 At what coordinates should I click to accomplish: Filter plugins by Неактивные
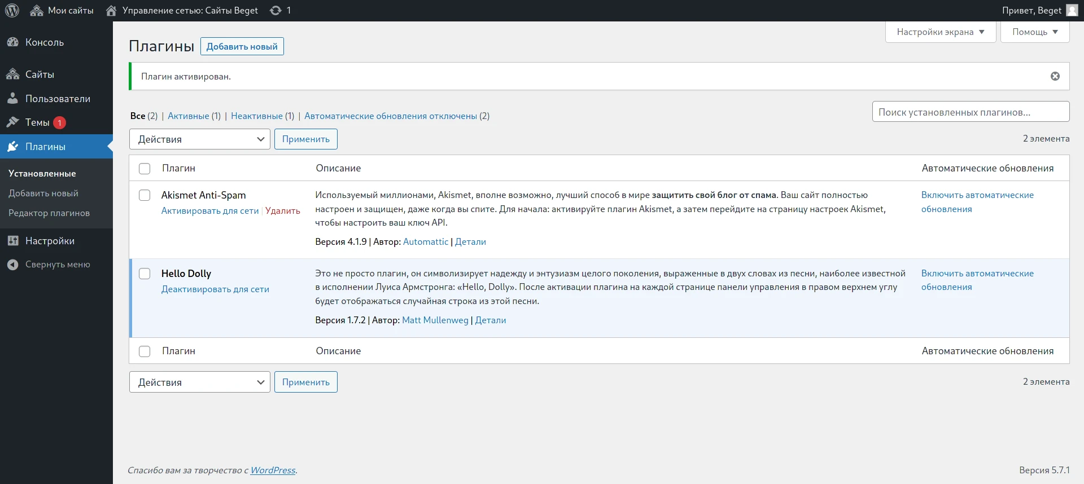pyautogui.click(x=256, y=116)
